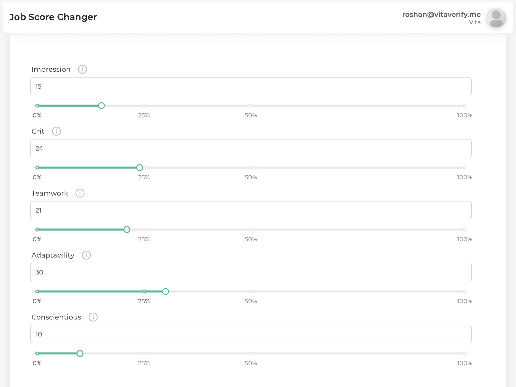Set Teamwork slider to the 50% mark

pos(251,230)
